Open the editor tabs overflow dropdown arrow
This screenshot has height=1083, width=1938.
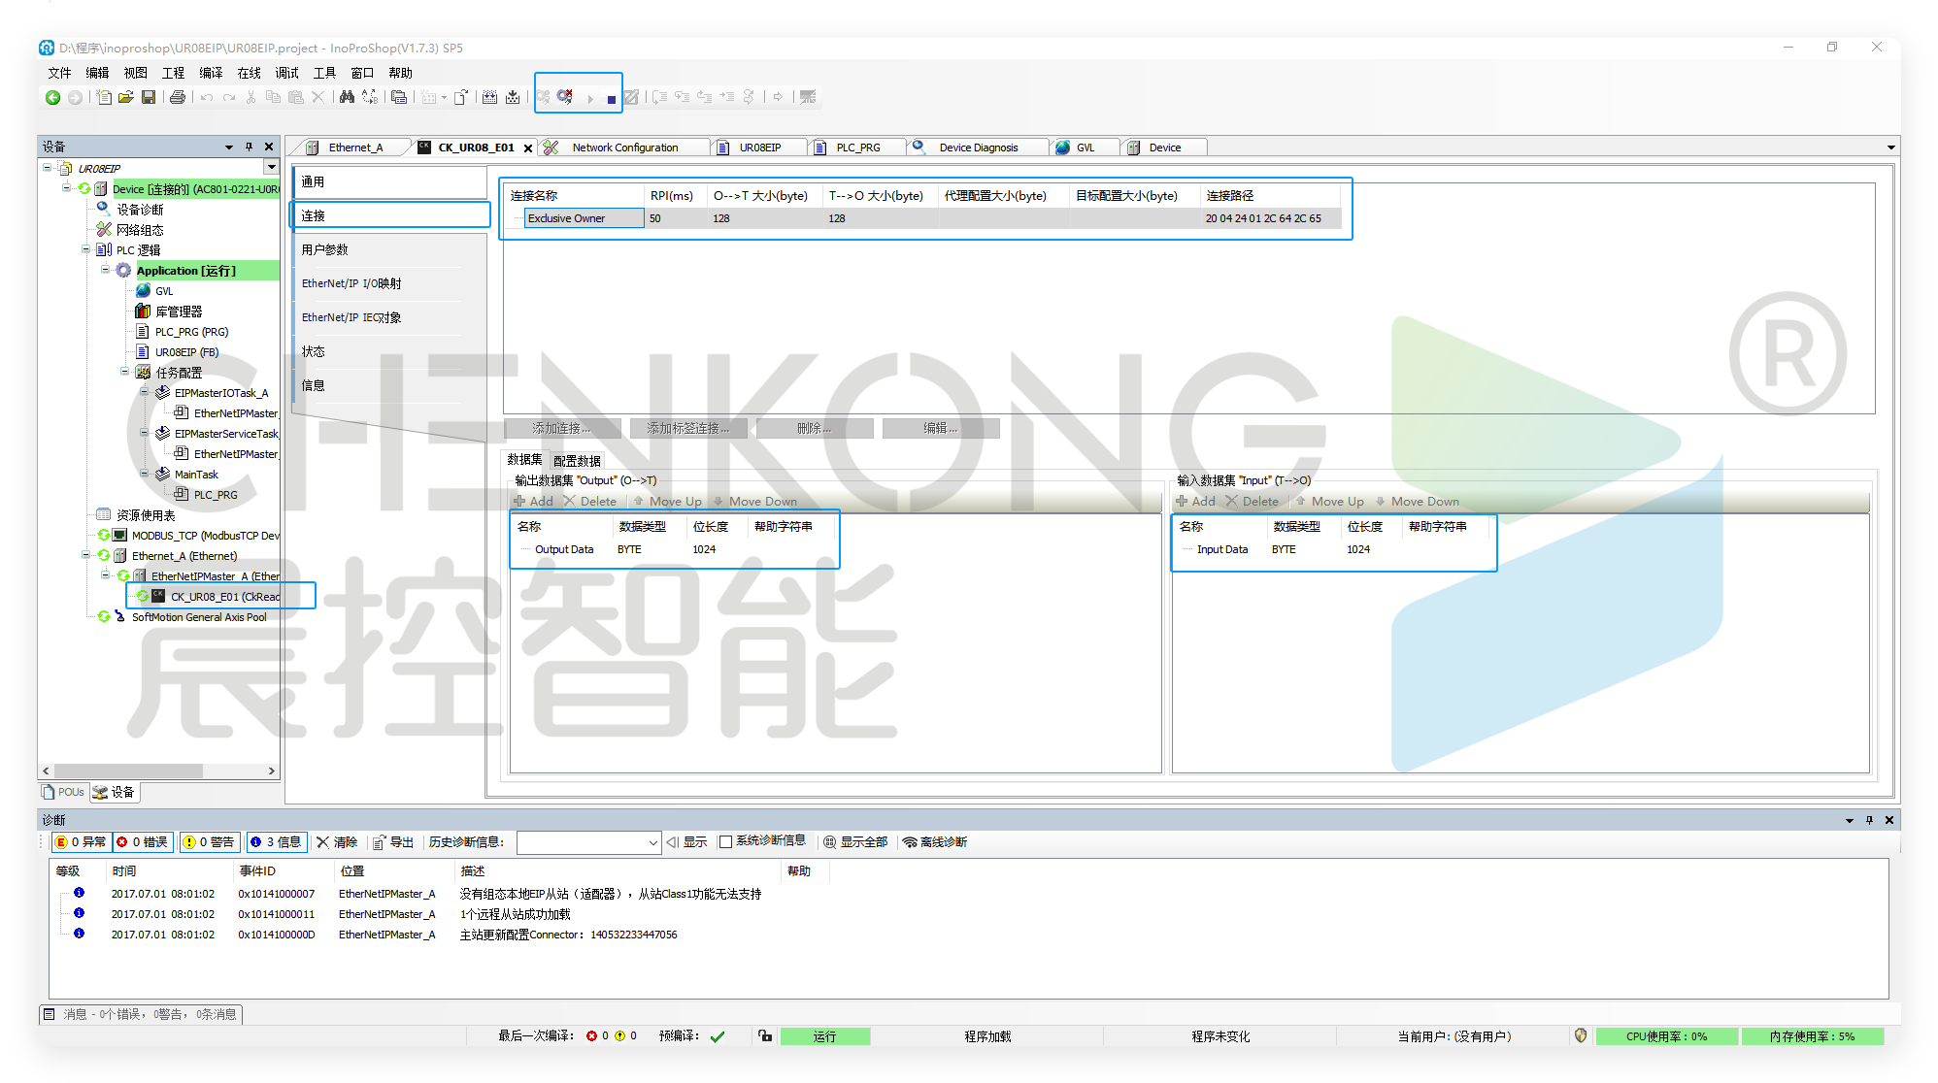click(x=1890, y=148)
